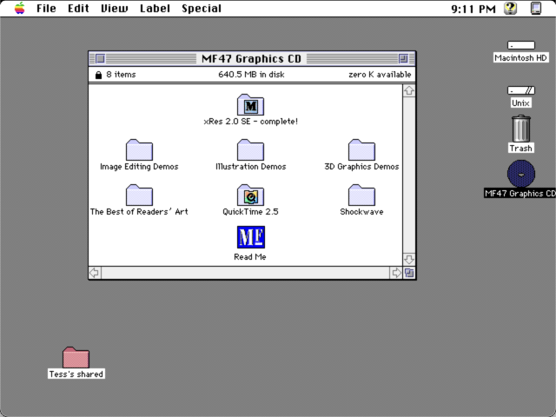
Task: Click the "Macintosh HD" label
Action: 521,58
